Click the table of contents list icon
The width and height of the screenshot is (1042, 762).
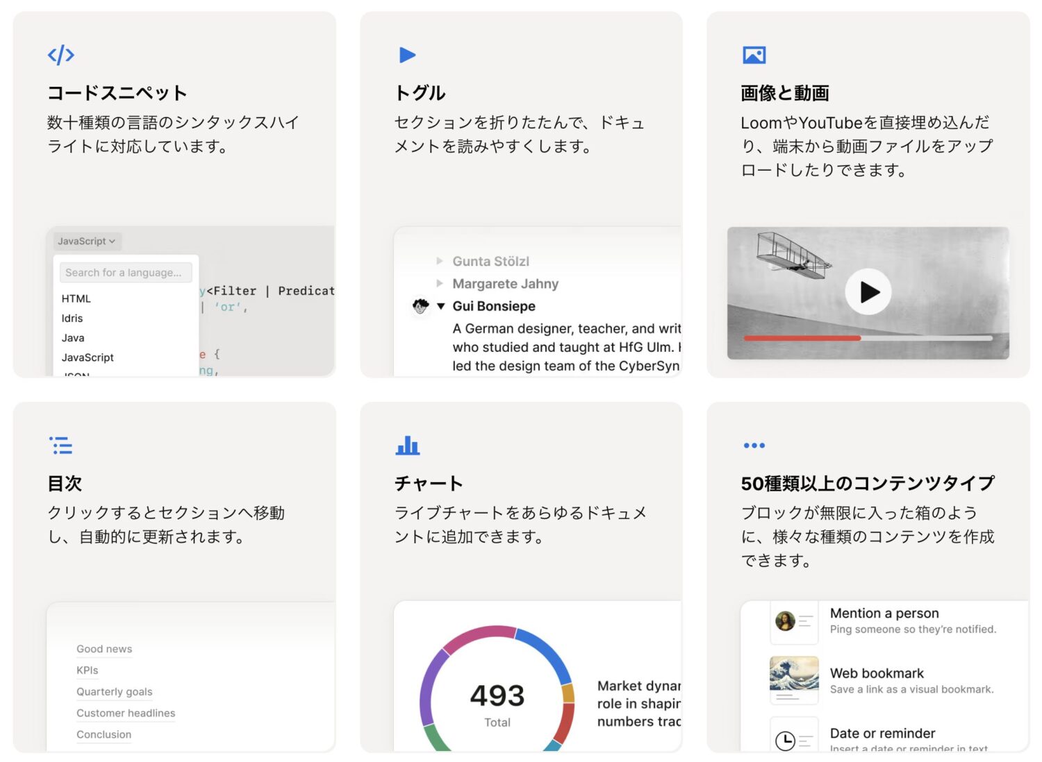(x=61, y=446)
